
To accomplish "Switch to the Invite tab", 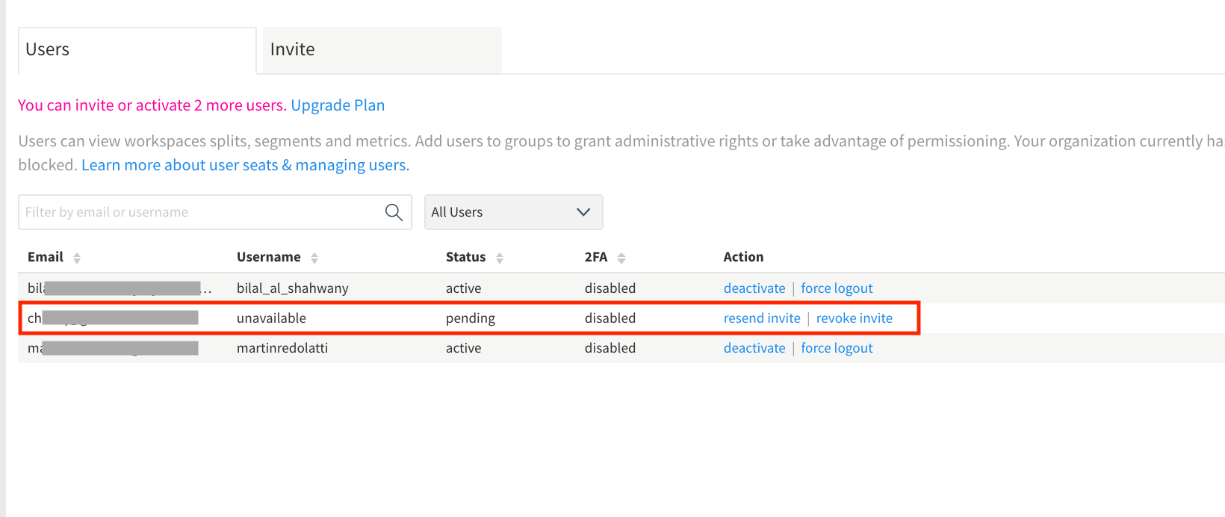I will coord(382,50).
